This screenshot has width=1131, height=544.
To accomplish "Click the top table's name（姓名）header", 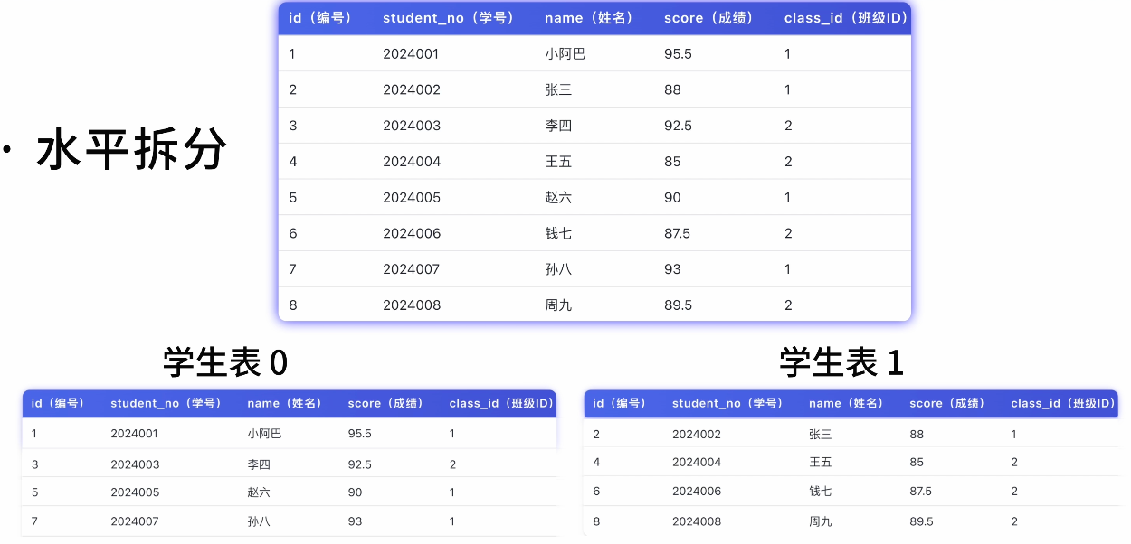I will coord(589,18).
